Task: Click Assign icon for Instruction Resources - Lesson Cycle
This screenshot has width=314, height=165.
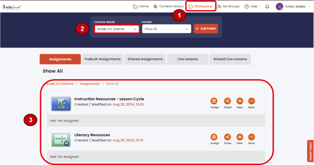Action: [214, 101]
